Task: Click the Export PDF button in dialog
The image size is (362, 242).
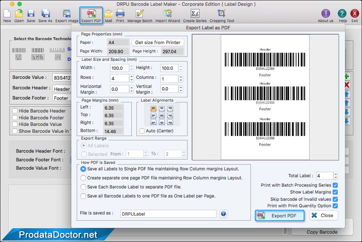Action: coord(279,216)
